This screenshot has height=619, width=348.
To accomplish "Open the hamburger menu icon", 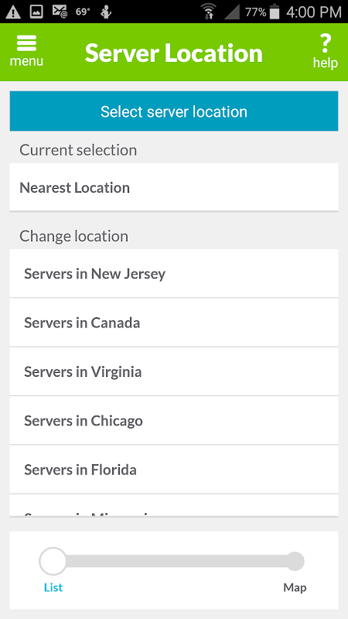I will [x=26, y=43].
